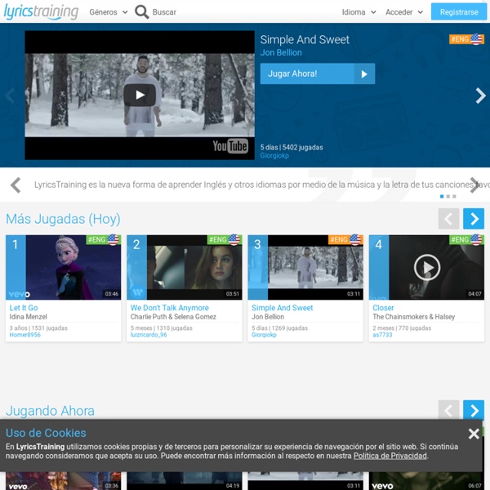This screenshot has height=490, width=490.
Task: Select the first carousel pagination dot
Action: [442, 197]
